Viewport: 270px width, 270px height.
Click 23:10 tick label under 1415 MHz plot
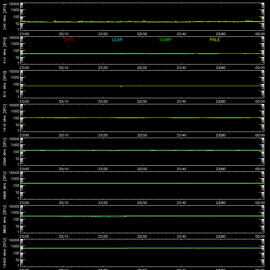tap(63, 135)
